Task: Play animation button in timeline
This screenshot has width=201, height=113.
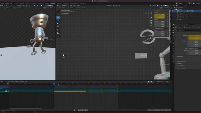Action: coord(83,110)
